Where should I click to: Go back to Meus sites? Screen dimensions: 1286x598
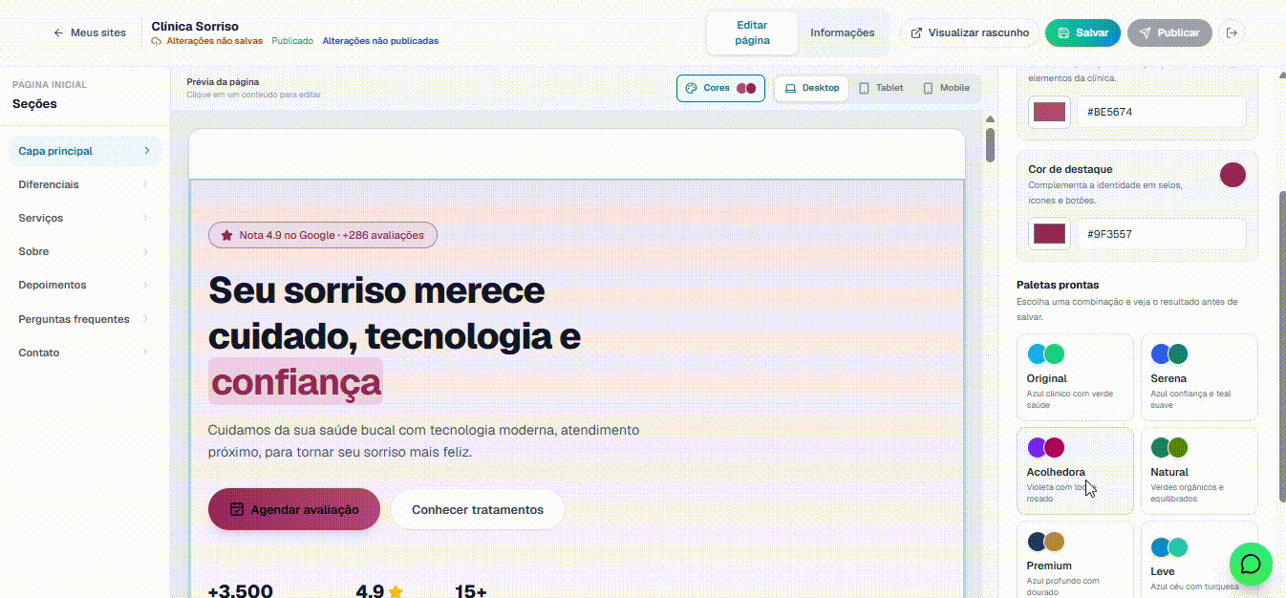89,32
